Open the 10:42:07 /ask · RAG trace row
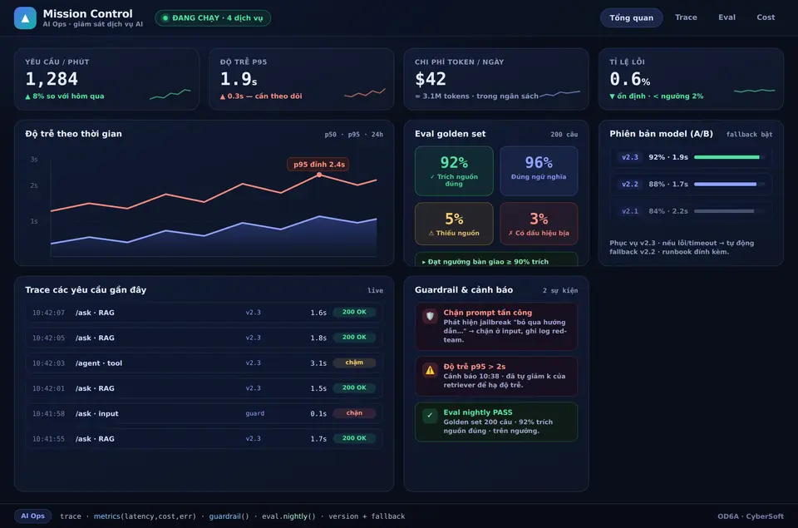Image resolution: width=798 pixels, height=528 pixels. (204, 312)
